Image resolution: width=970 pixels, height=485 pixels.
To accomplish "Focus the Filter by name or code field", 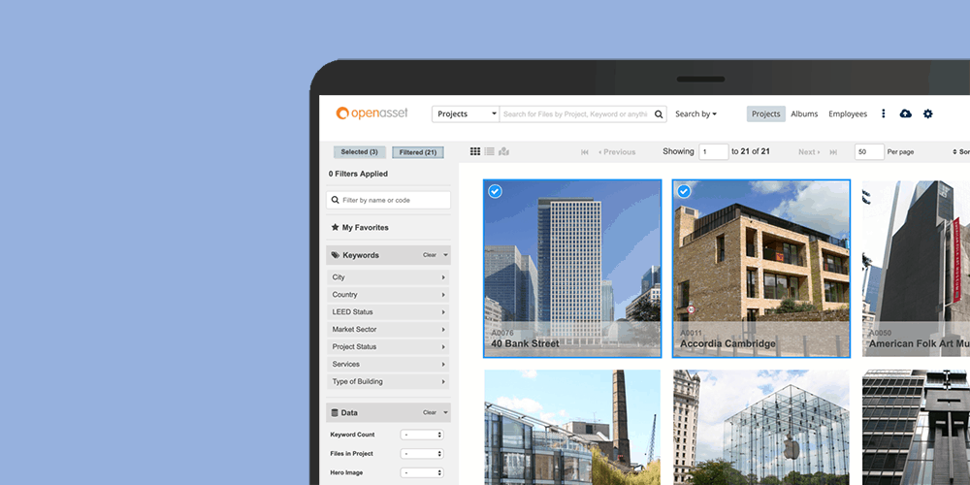I will tap(389, 200).
